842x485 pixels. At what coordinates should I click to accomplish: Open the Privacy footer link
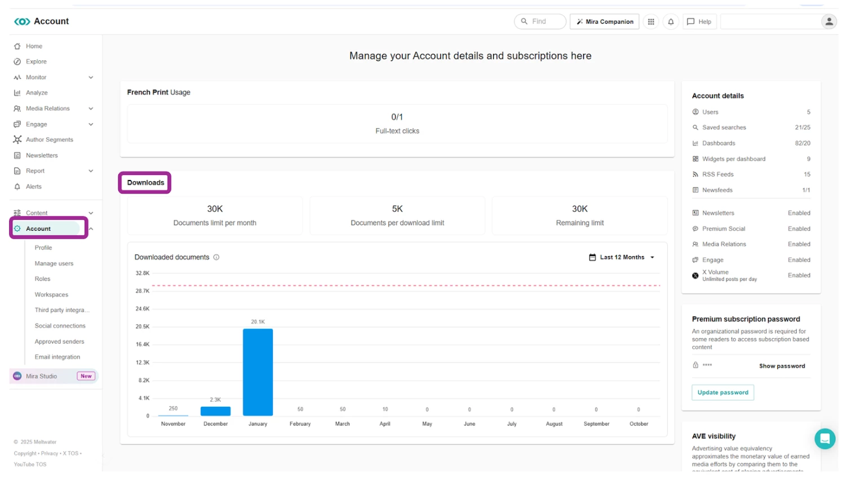click(50, 453)
